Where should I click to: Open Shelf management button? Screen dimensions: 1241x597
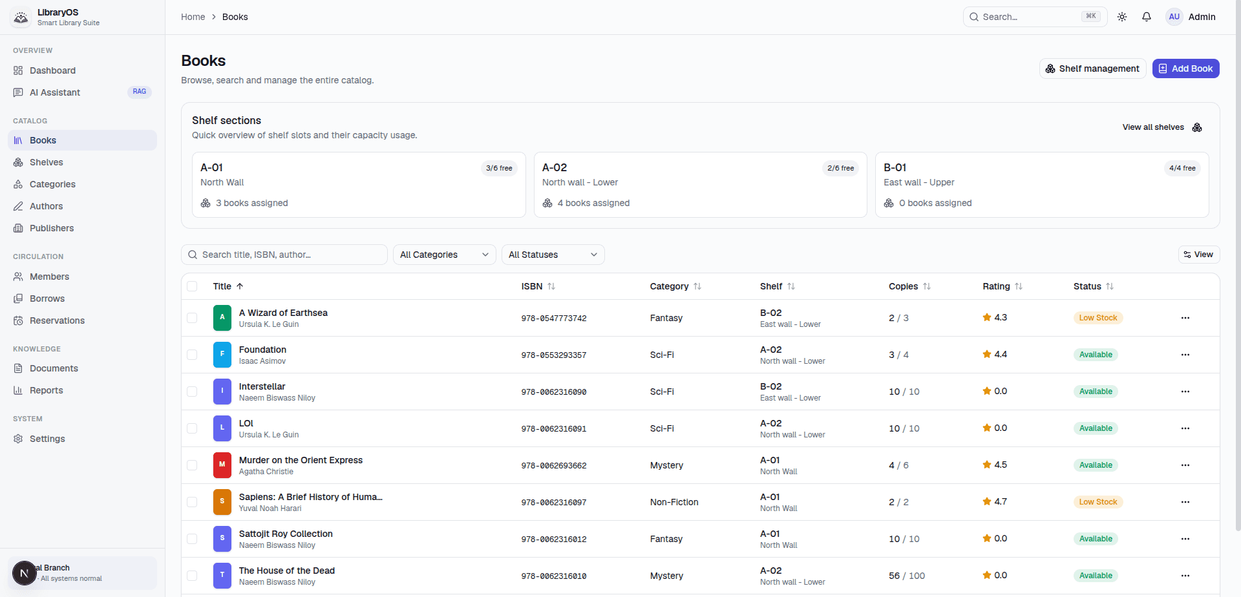1093,68
